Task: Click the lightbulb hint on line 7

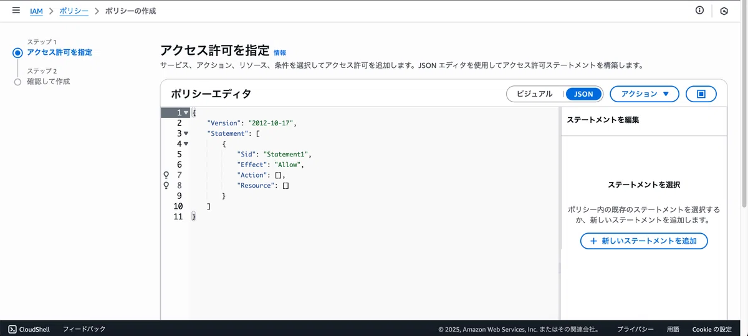Action: (166, 175)
